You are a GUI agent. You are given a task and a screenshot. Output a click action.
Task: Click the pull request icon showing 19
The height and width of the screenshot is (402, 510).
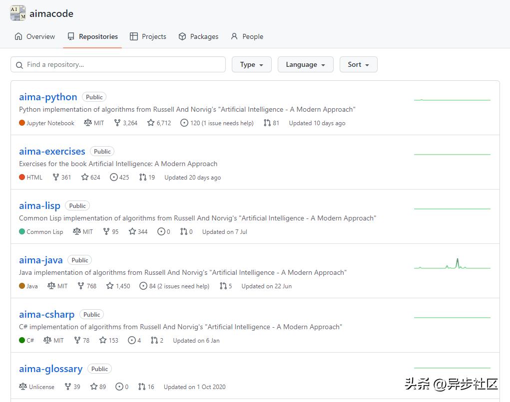click(143, 177)
